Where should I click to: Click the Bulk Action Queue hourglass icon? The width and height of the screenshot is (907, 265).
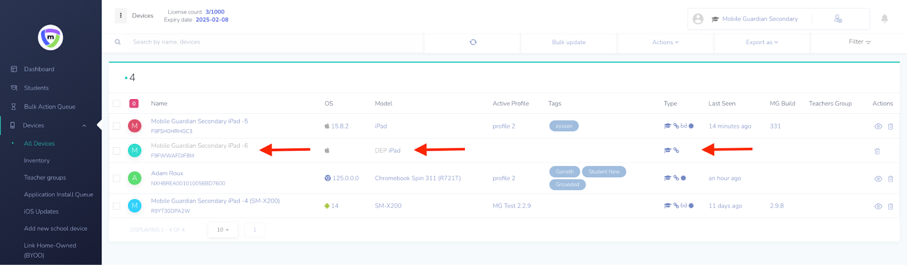pyautogui.click(x=14, y=106)
